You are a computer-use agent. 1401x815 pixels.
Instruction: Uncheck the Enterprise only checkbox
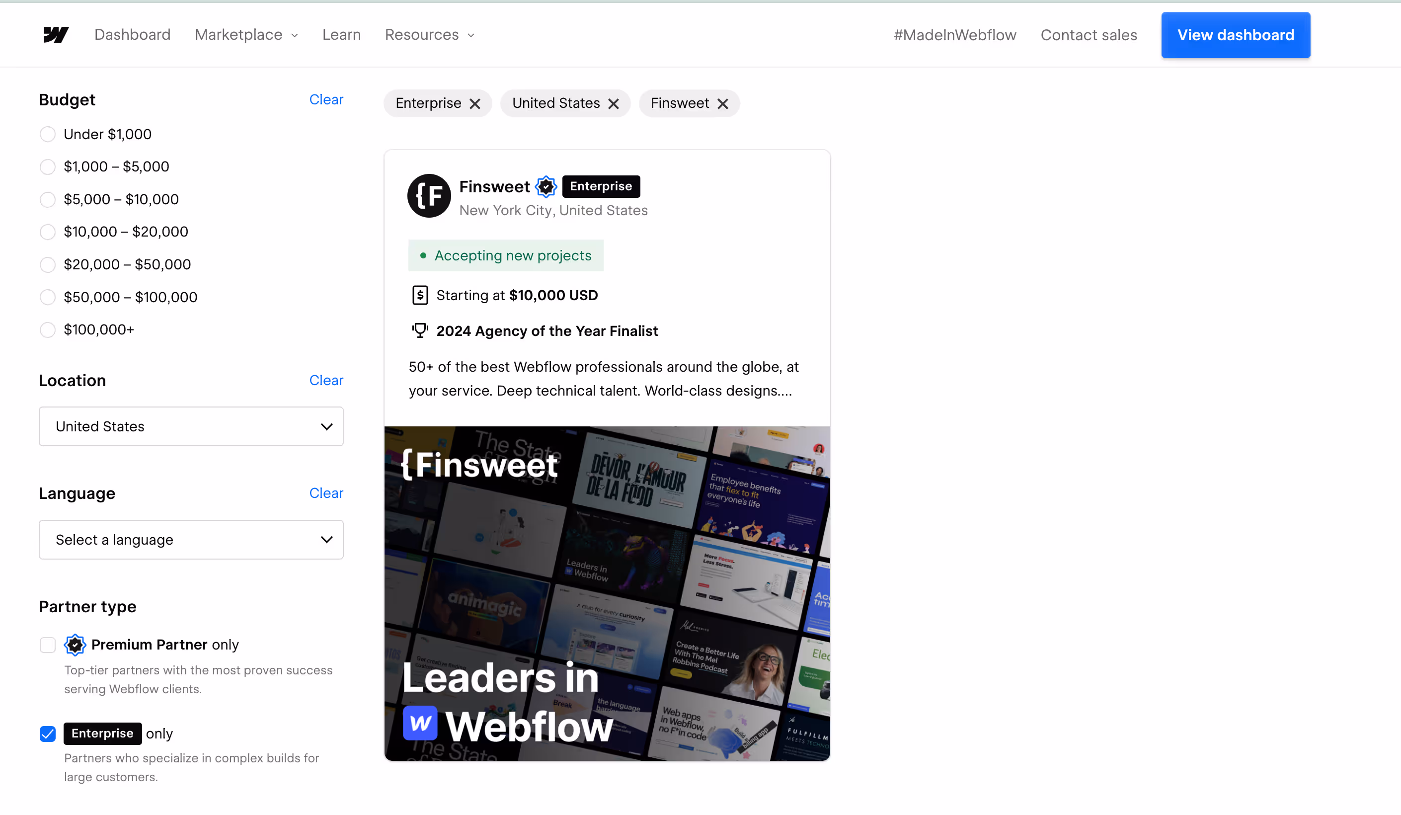point(48,734)
